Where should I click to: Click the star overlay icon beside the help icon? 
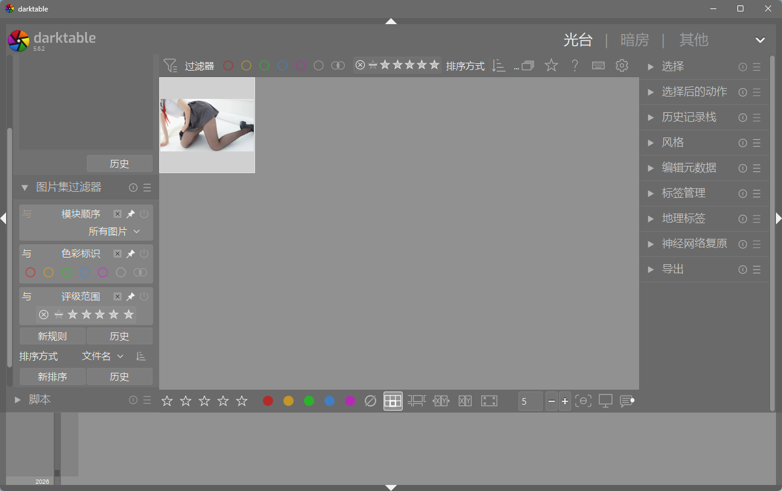pyautogui.click(x=551, y=66)
